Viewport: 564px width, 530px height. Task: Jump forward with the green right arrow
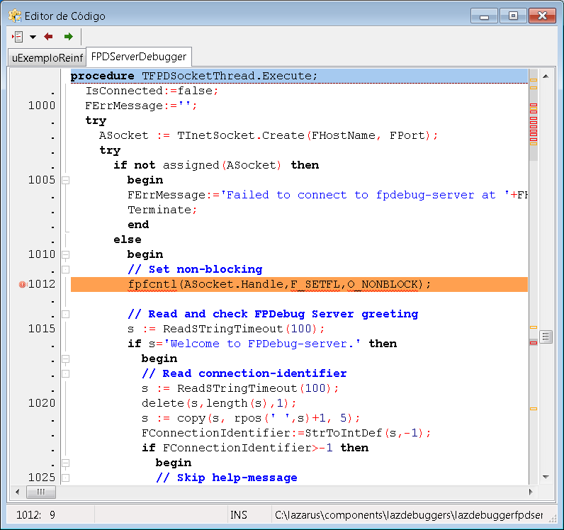pos(68,36)
